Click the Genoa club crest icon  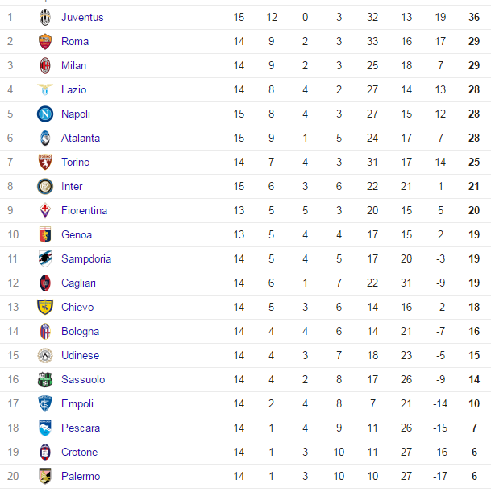point(44,234)
